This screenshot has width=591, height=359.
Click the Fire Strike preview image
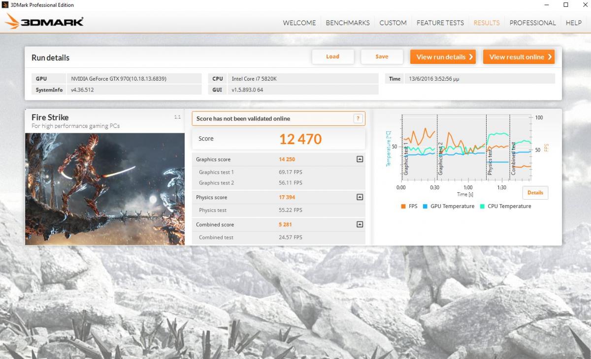coord(105,189)
